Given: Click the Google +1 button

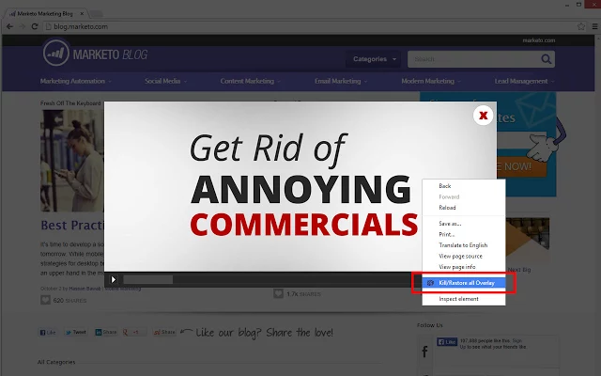Looking at the screenshot, I should pos(134,332).
